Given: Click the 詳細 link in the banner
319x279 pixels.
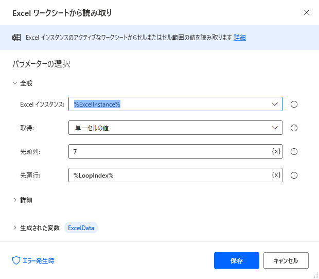Looking at the screenshot, I should click(240, 38).
